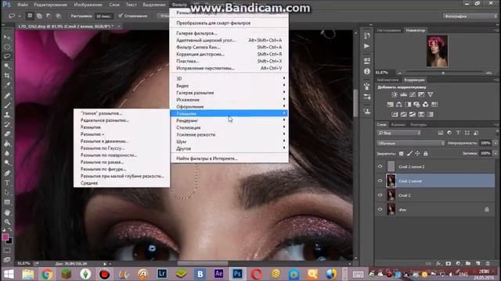Select the Lasso tool in left toolbar
This screenshot has width=501, height=281.
7,56
